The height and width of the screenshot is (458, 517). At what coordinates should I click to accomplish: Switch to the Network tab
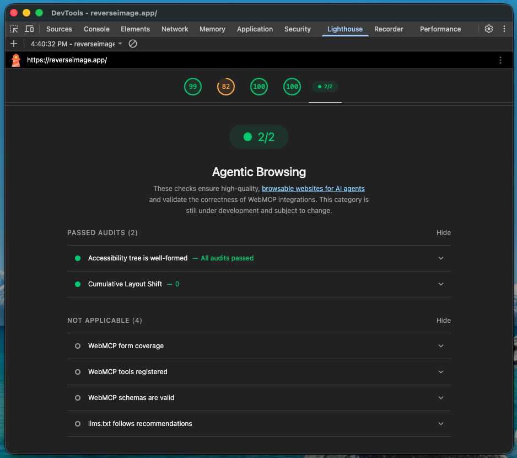click(175, 29)
